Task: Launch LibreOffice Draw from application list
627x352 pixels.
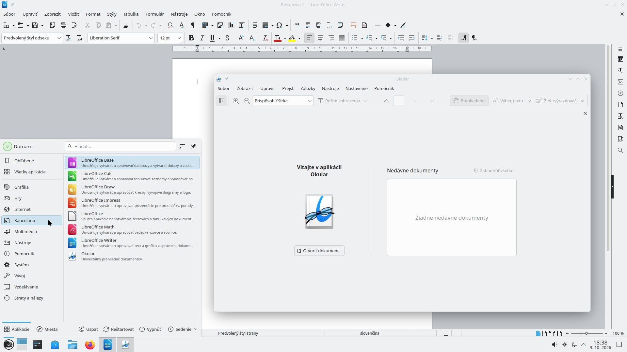Action: click(x=132, y=189)
